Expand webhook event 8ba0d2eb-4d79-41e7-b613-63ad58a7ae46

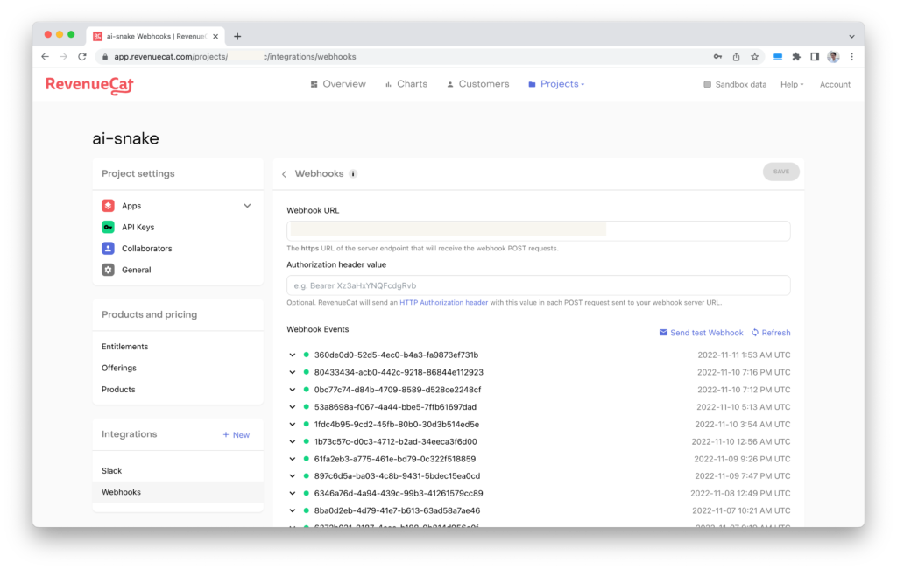[x=293, y=510]
